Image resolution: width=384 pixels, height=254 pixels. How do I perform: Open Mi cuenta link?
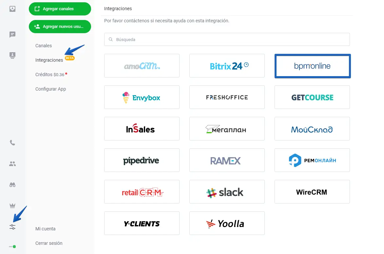(45, 229)
